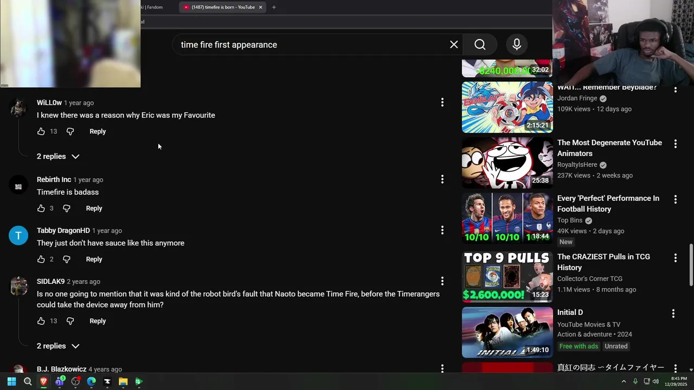Click WiLL0w's profile avatar
This screenshot has width=694, height=390.
click(x=18, y=108)
